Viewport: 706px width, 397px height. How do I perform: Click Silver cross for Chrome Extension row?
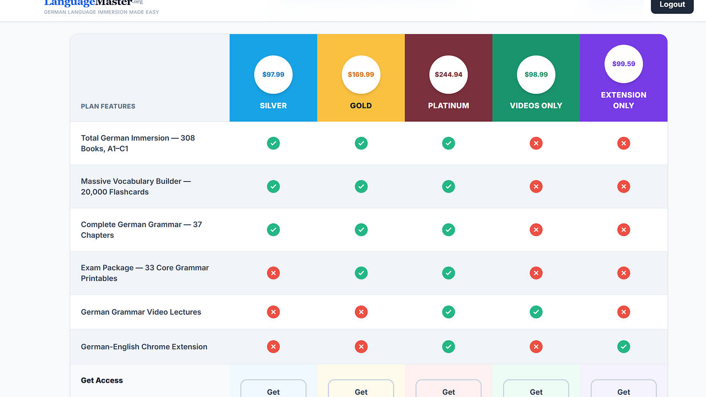point(273,347)
